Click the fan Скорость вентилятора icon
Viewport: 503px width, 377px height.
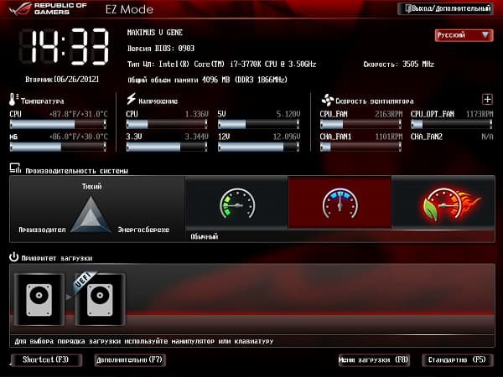pos(327,100)
